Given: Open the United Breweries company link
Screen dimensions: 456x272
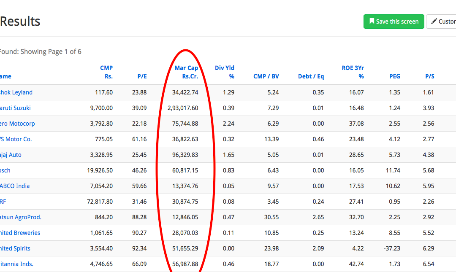Looking at the screenshot, I should click(20, 233).
